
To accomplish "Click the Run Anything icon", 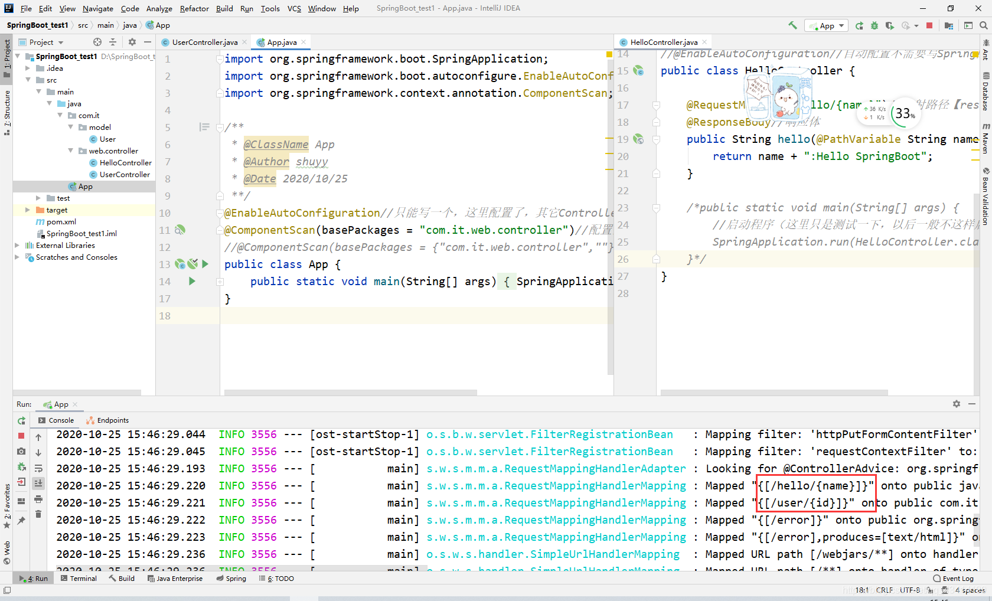I will pos(968,25).
